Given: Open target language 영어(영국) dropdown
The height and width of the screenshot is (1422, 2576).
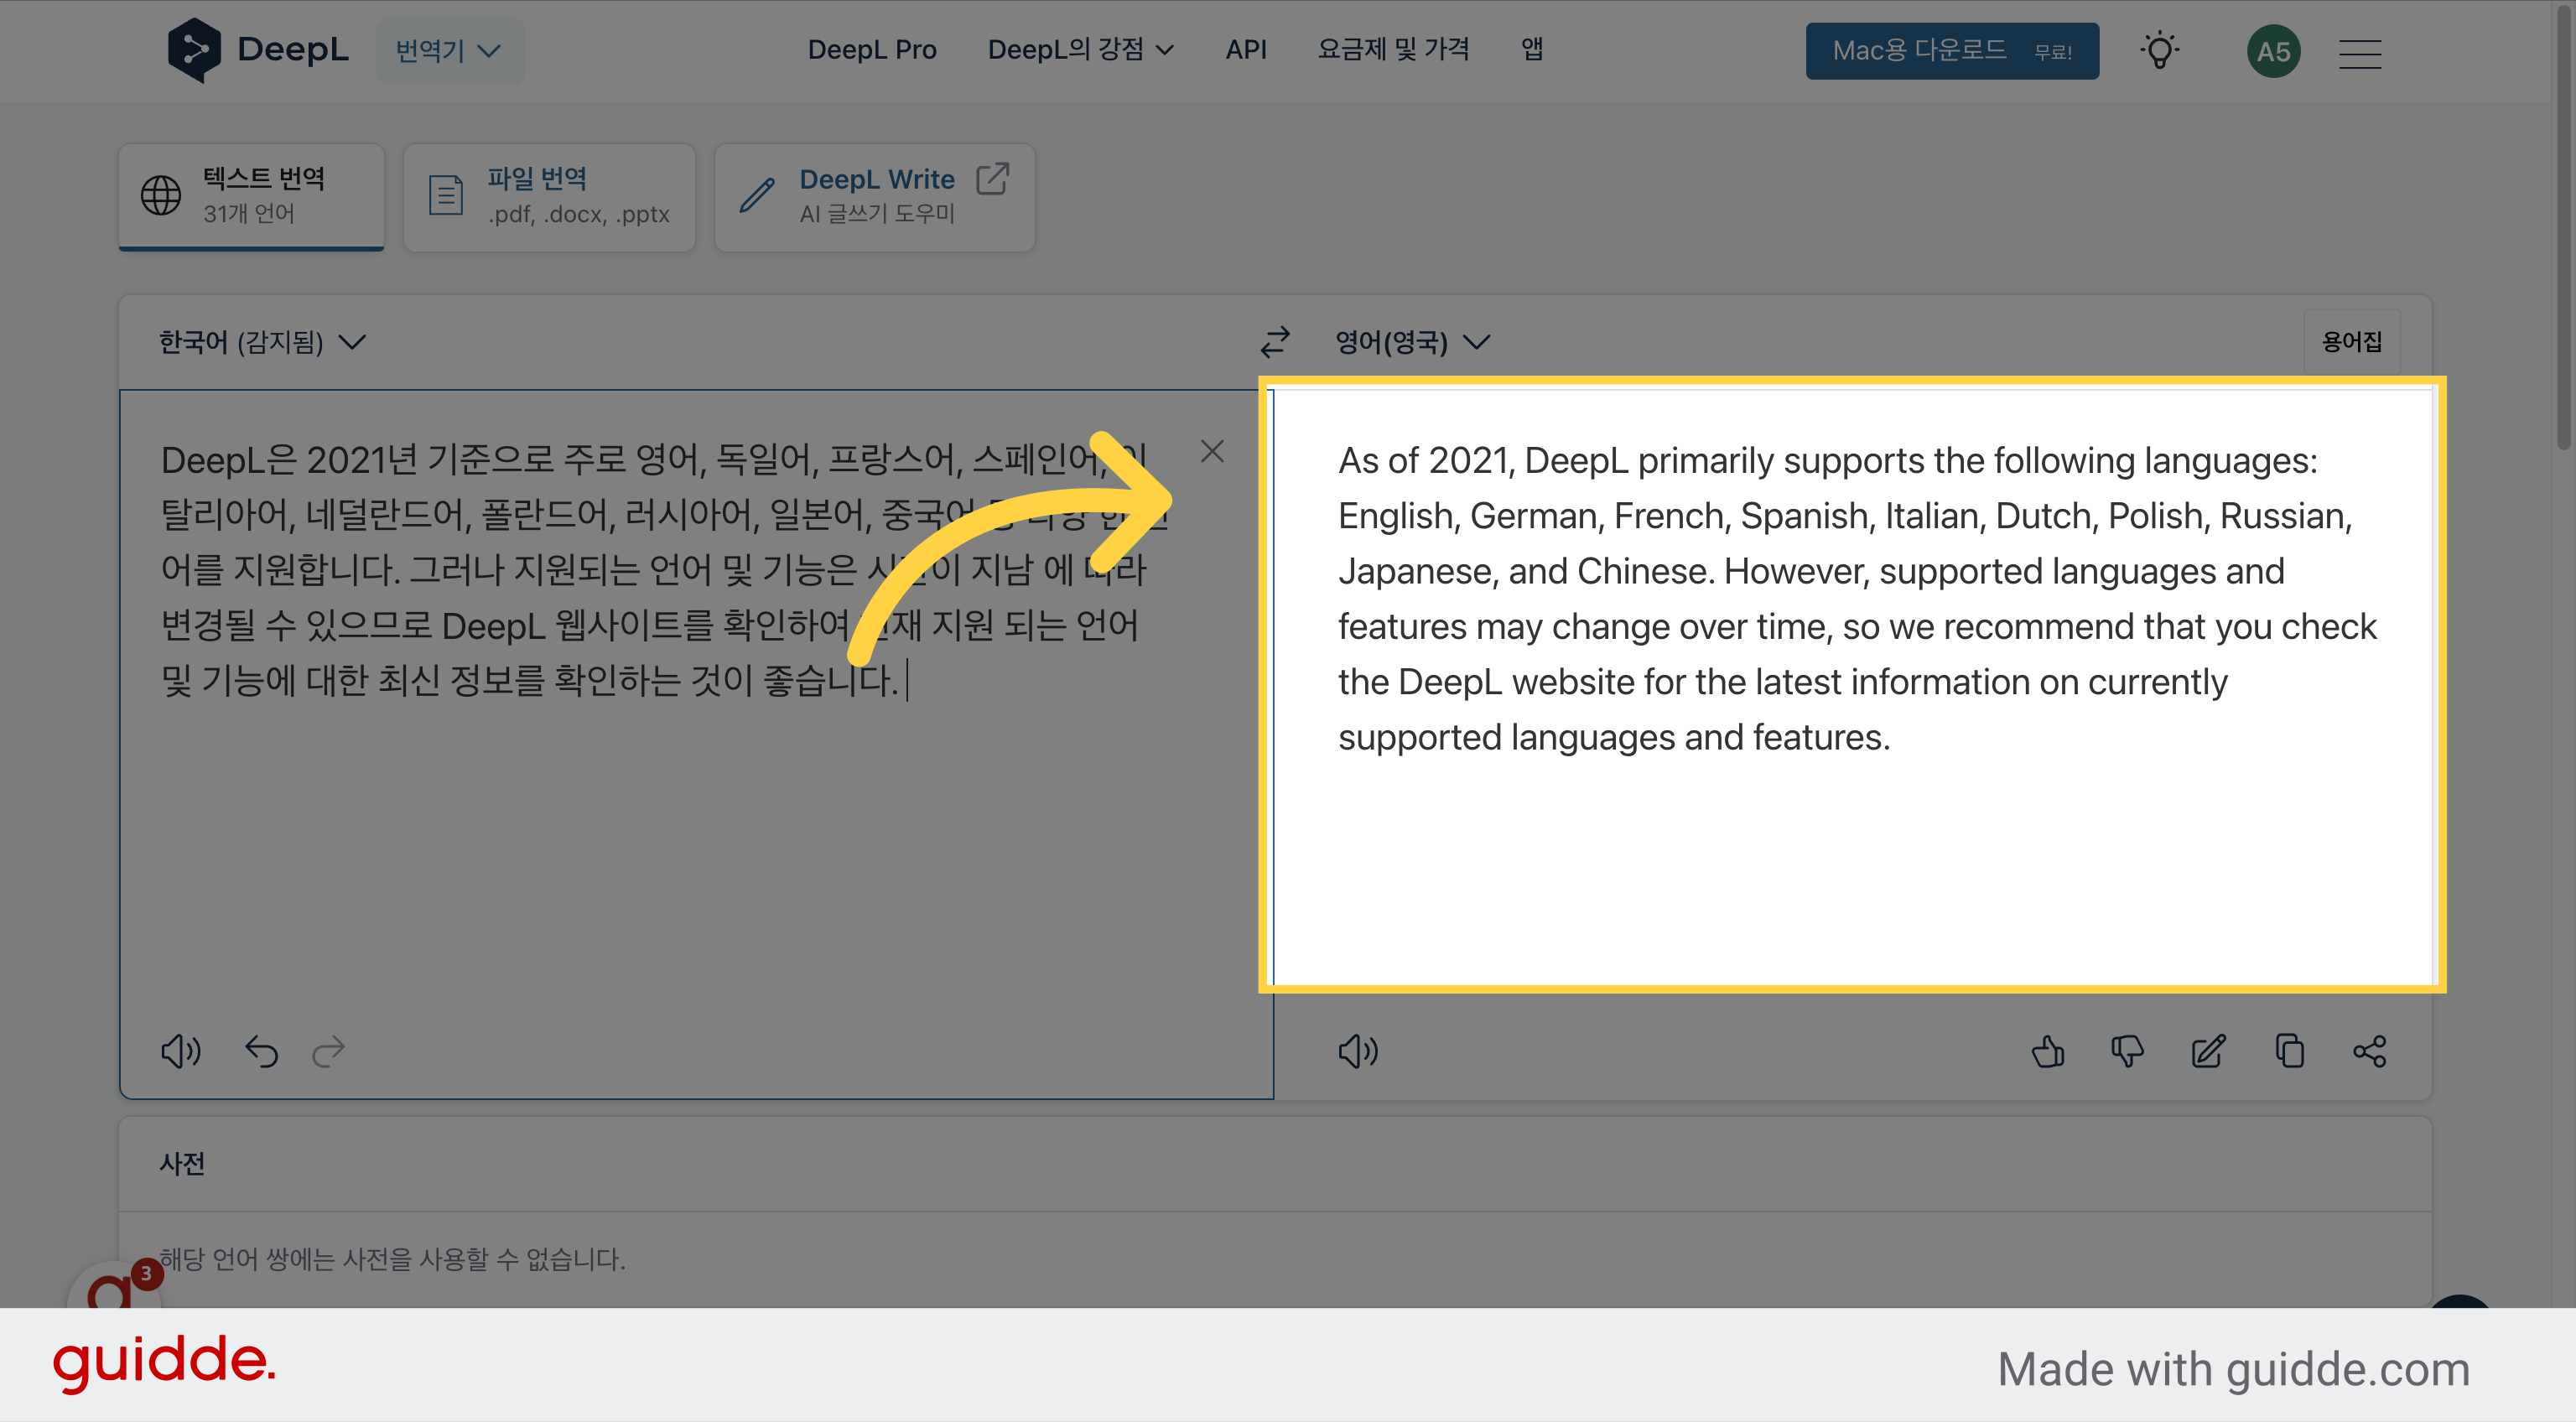Looking at the screenshot, I should [x=1412, y=343].
